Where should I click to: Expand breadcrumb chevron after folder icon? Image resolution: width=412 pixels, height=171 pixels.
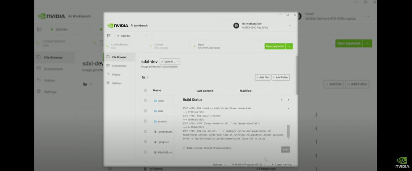coord(148,77)
